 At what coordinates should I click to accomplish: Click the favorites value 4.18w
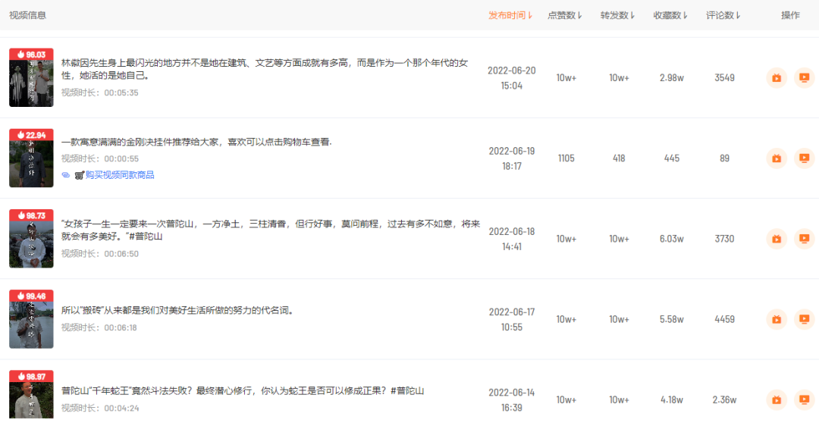pyautogui.click(x=672, y=399)
